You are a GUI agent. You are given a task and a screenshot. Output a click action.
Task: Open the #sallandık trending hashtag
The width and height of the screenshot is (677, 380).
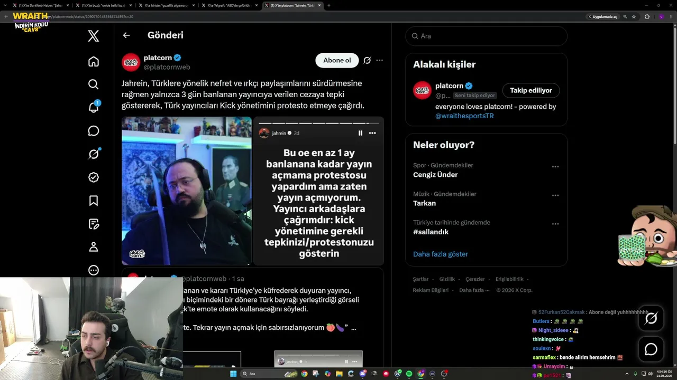[431, 232]
